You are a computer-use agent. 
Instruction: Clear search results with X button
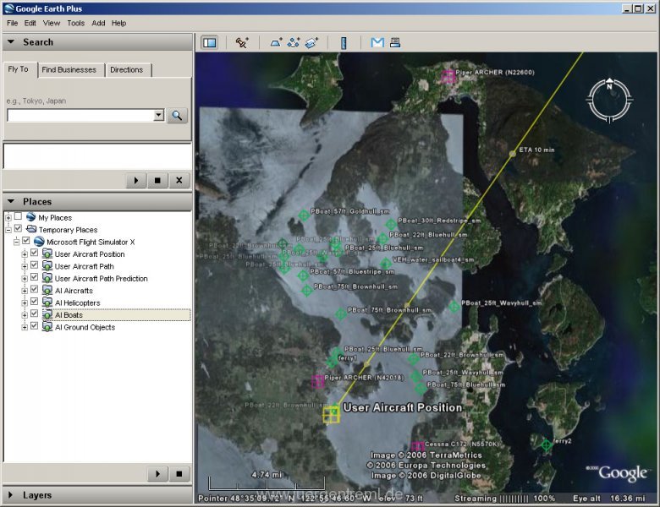click(x=179, y=180)
